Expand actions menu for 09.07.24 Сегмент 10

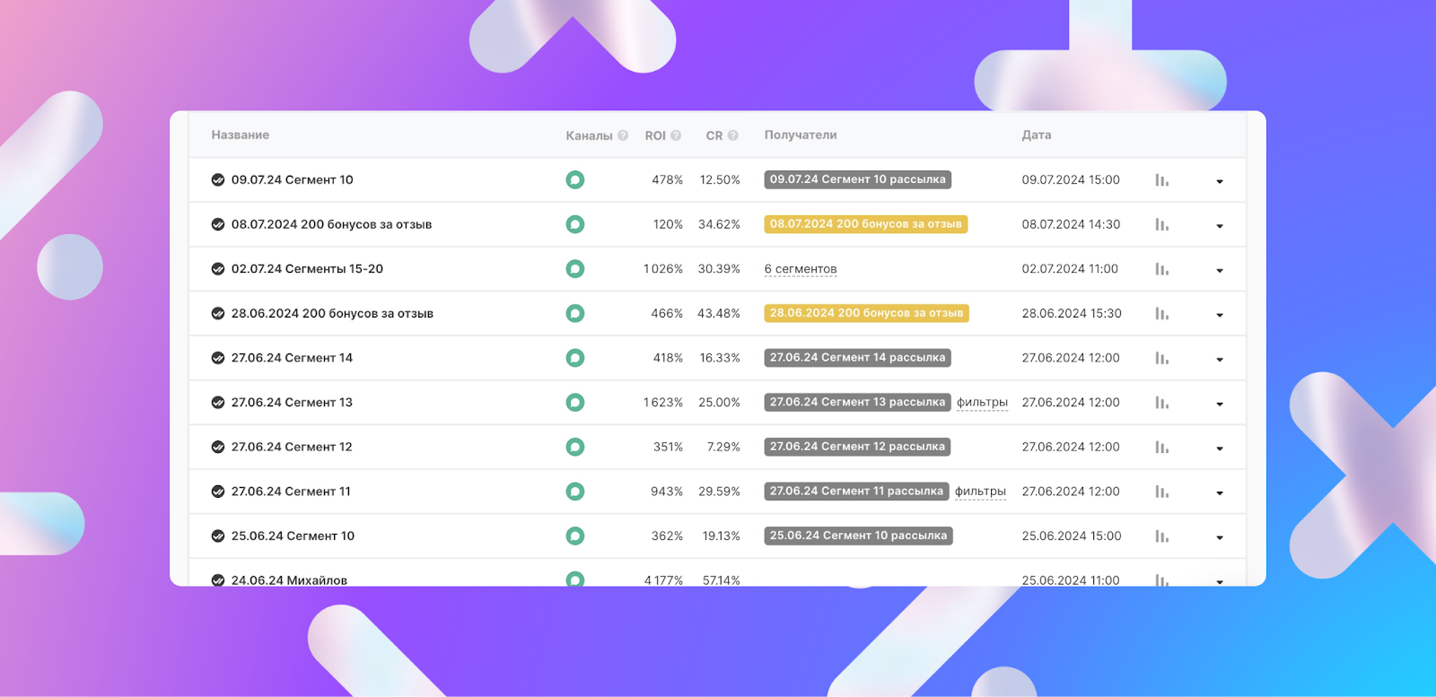point(1220,182)
